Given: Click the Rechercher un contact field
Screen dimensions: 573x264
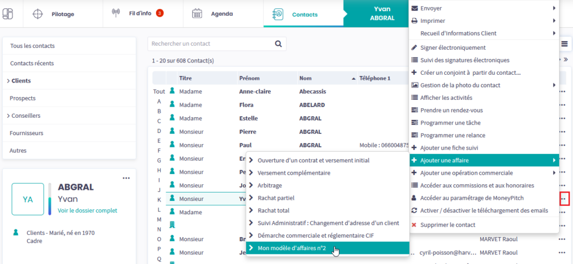Looking at the screenshot, I should [x=210, y=44].
